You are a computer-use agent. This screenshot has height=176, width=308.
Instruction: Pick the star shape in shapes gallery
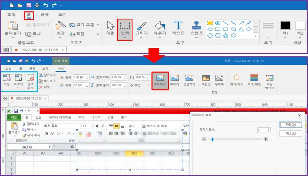tap(225, 35)
